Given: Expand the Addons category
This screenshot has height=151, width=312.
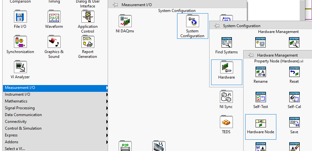Looking at the screenshot, I should (55, 142).
